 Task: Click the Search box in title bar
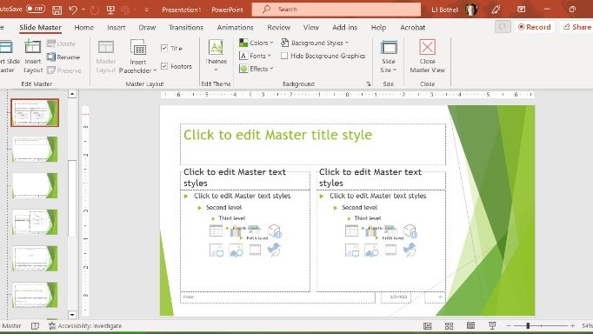point(336,9)
